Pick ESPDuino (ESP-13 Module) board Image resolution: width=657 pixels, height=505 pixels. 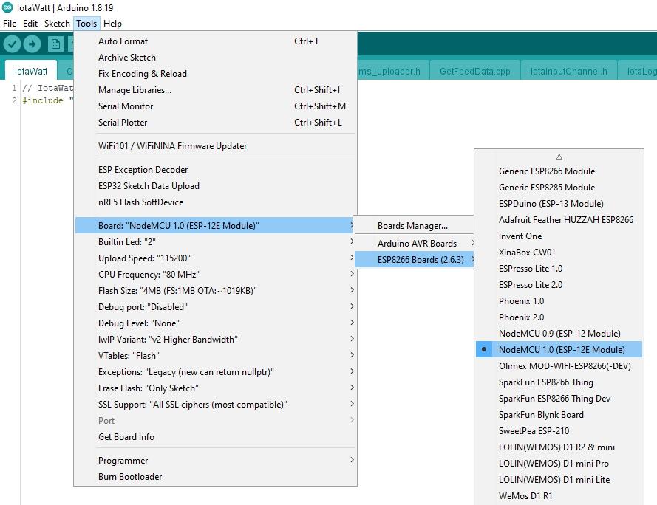559,204
